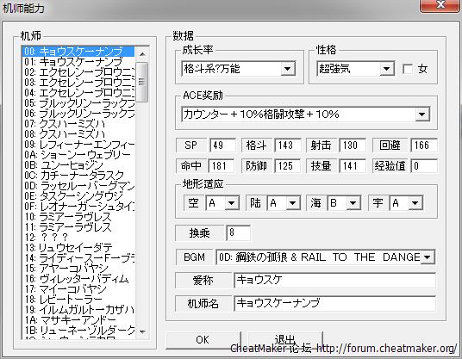Viewport: 462px width, 359px height.
Task: Expand the 陆 terrain adaptation dropdown
Action: coord(292,203)
